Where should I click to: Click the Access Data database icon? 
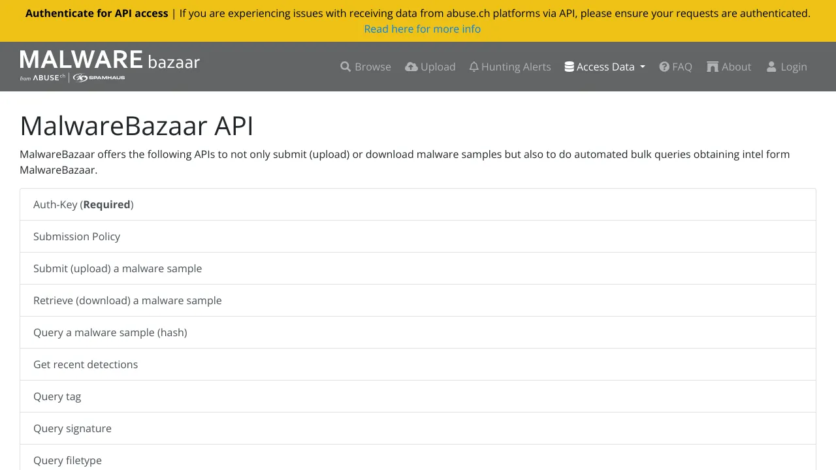[x=570, y=67]
